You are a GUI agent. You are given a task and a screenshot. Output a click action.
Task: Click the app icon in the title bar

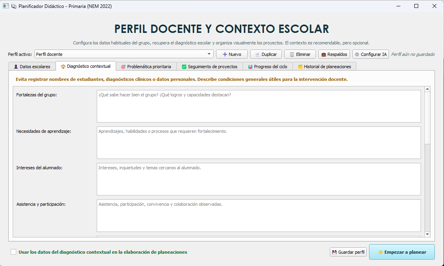[x=6, y=6]
